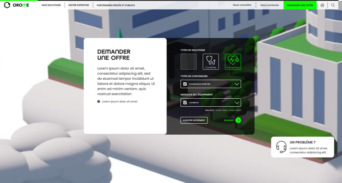Viewport: 342px width, 183px height.
Task: Click the OROME logo
Action: [x=16, y=5]
